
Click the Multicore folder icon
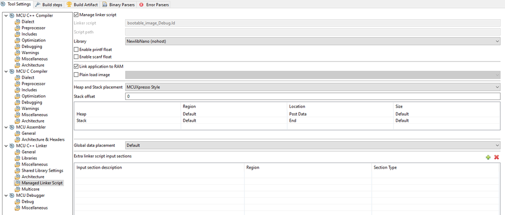coord(17,189)
